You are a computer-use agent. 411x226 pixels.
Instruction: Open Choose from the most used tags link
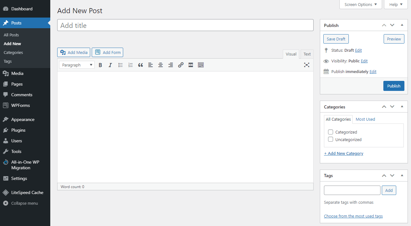(x=353, y=216)
